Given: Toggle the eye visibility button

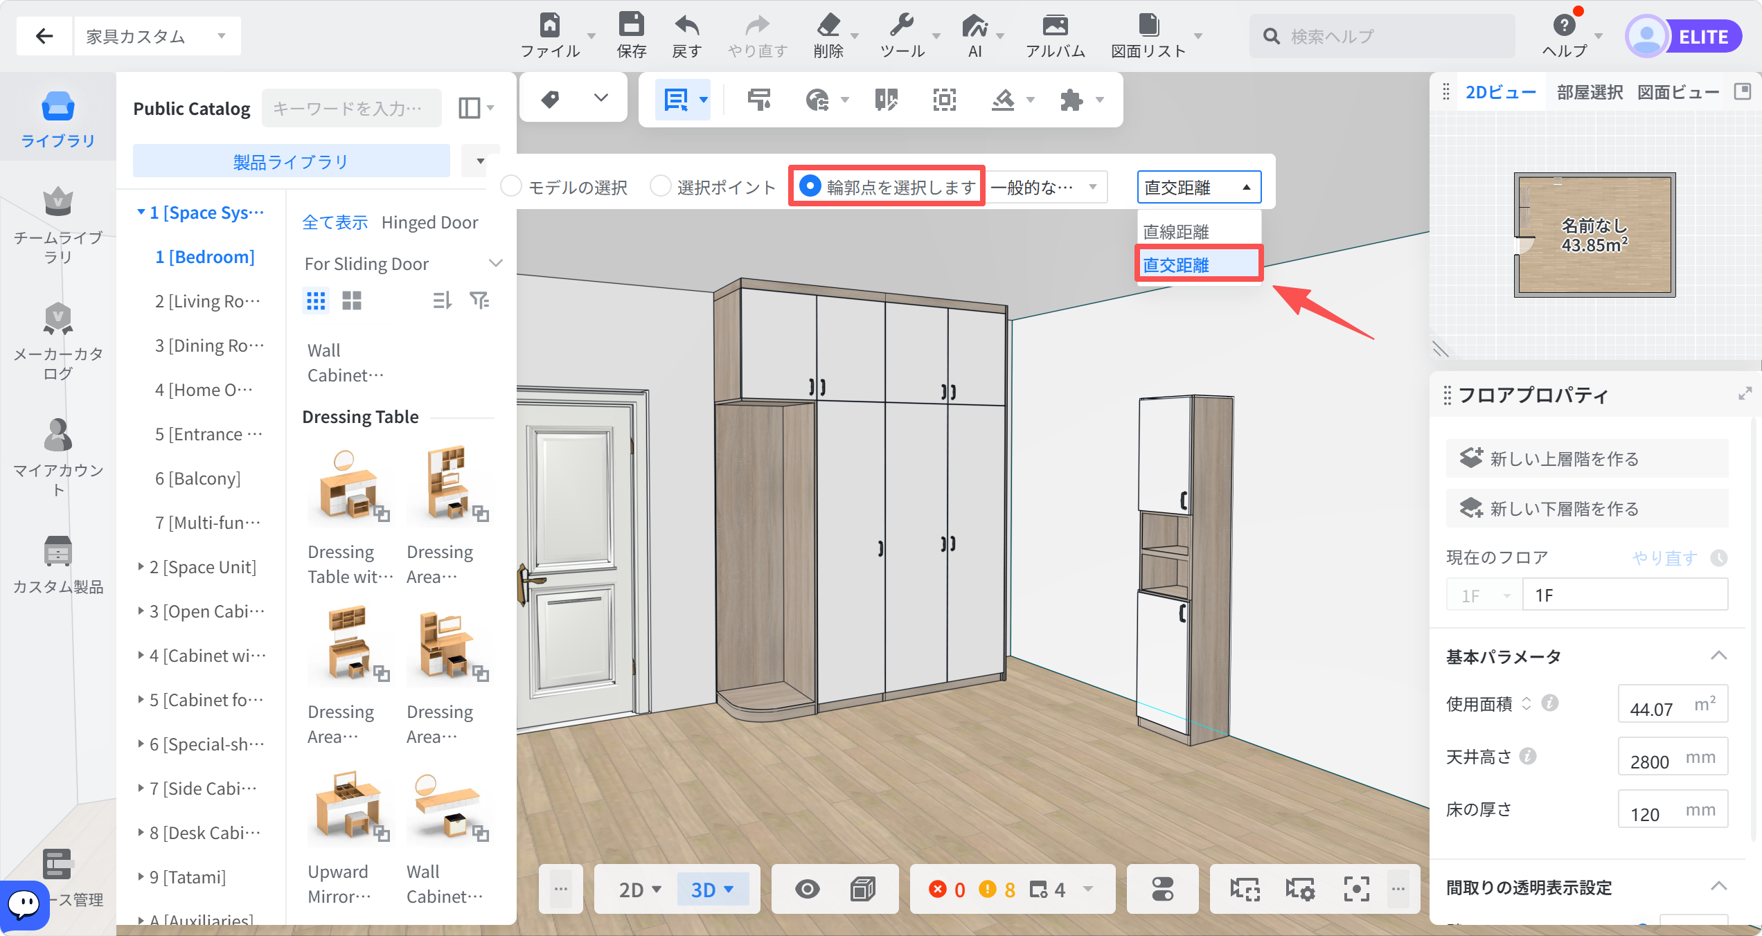Looking at the screenshot, I should pos(807,889).
